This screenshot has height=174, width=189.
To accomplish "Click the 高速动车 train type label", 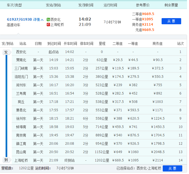I will 13,25.
